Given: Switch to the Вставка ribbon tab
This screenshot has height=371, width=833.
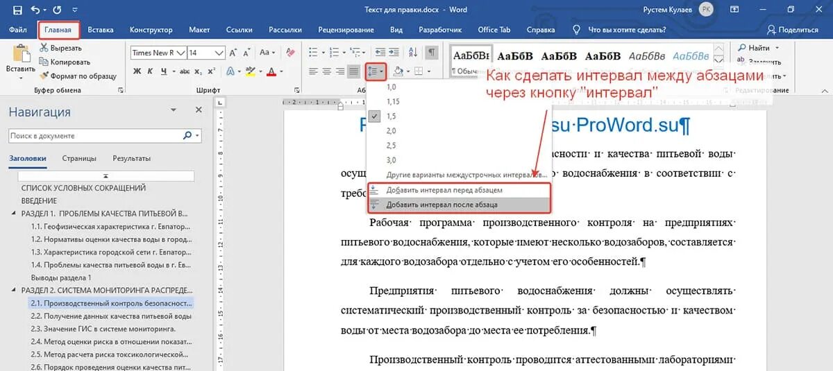Looking at the screenshot, I should coord(101,30).
